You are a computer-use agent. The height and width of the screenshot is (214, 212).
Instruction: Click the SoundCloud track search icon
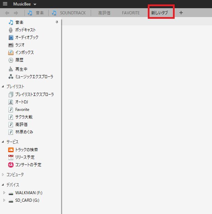point(11,150)
